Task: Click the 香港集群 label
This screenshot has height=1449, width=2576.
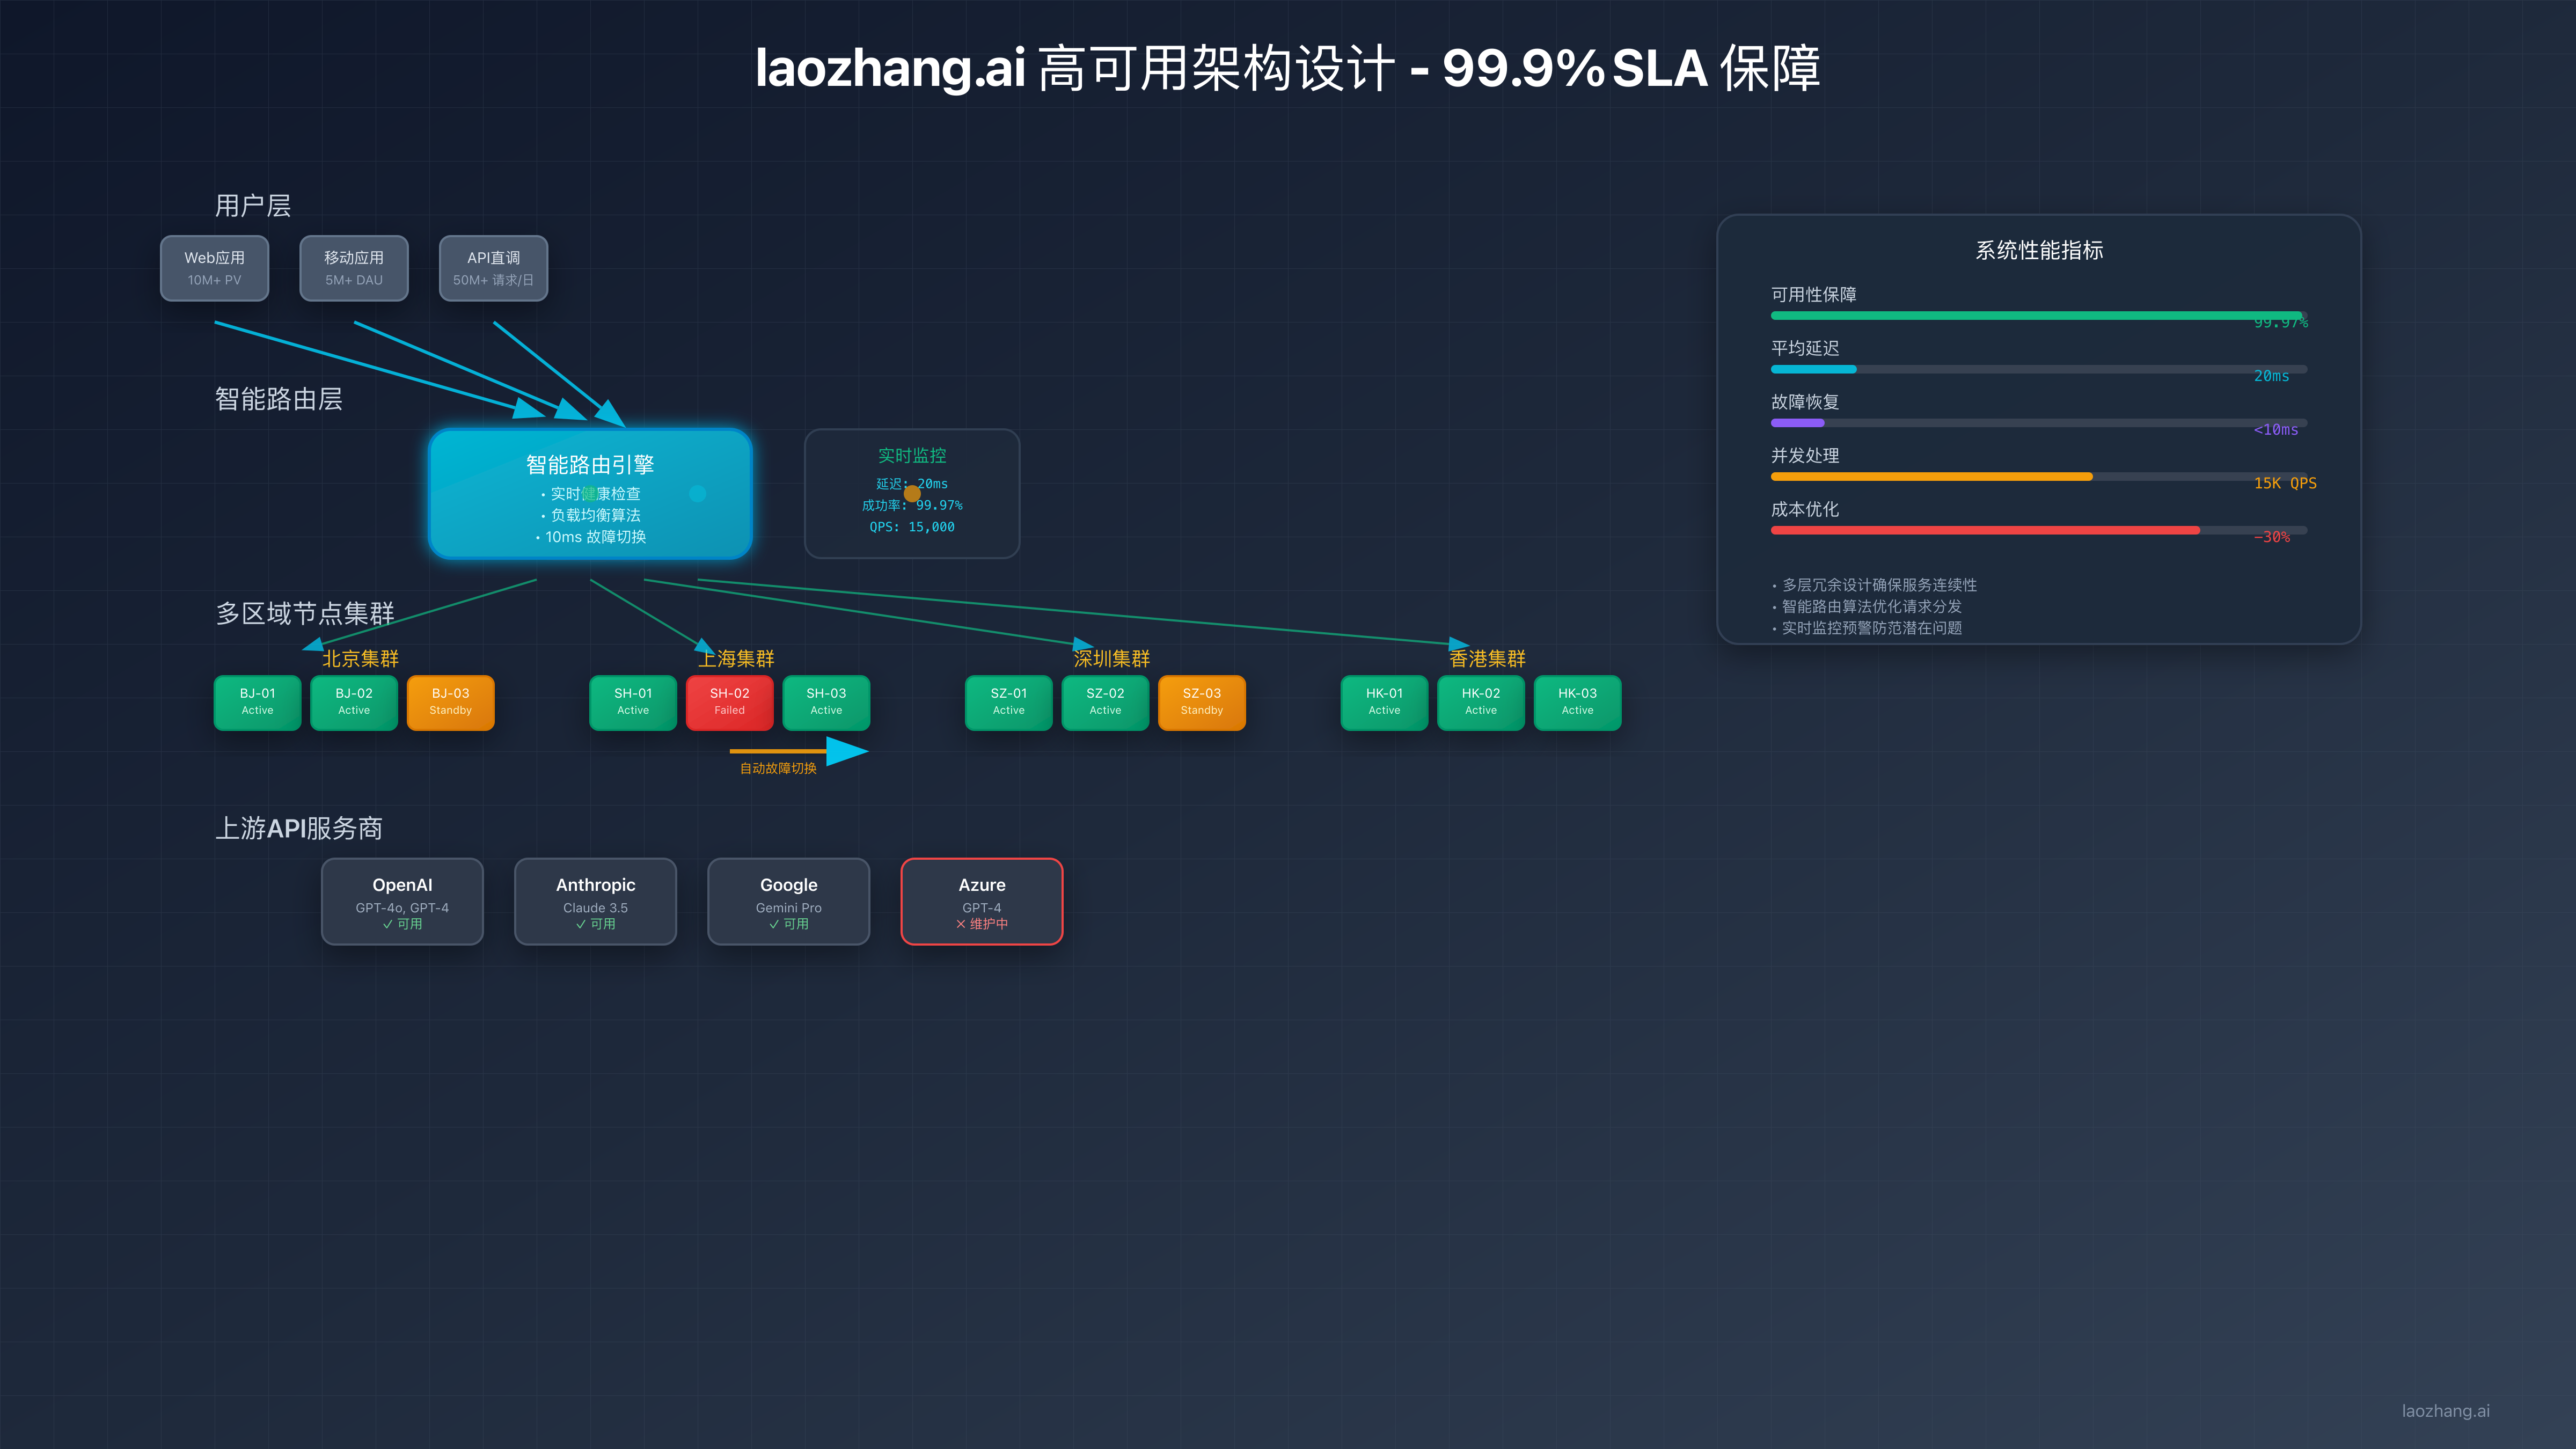Action: point(1487,658)
